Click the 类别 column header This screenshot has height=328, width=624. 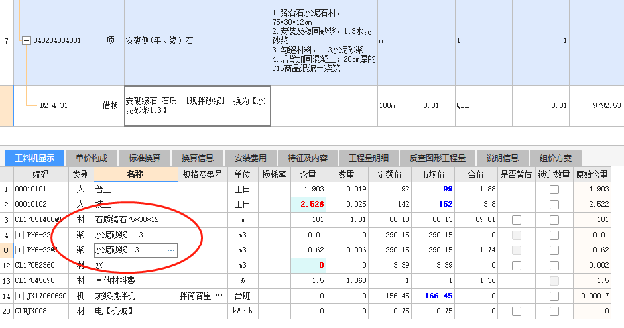81,174
